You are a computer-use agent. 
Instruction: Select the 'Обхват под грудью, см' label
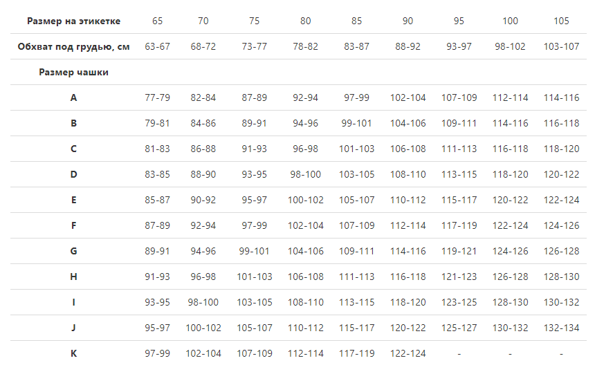[73, 46]
